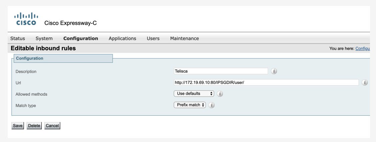This screenshot has width=376, height=142.
Task: Click info icon next to Description field
Action: click(x=274, y=71)
